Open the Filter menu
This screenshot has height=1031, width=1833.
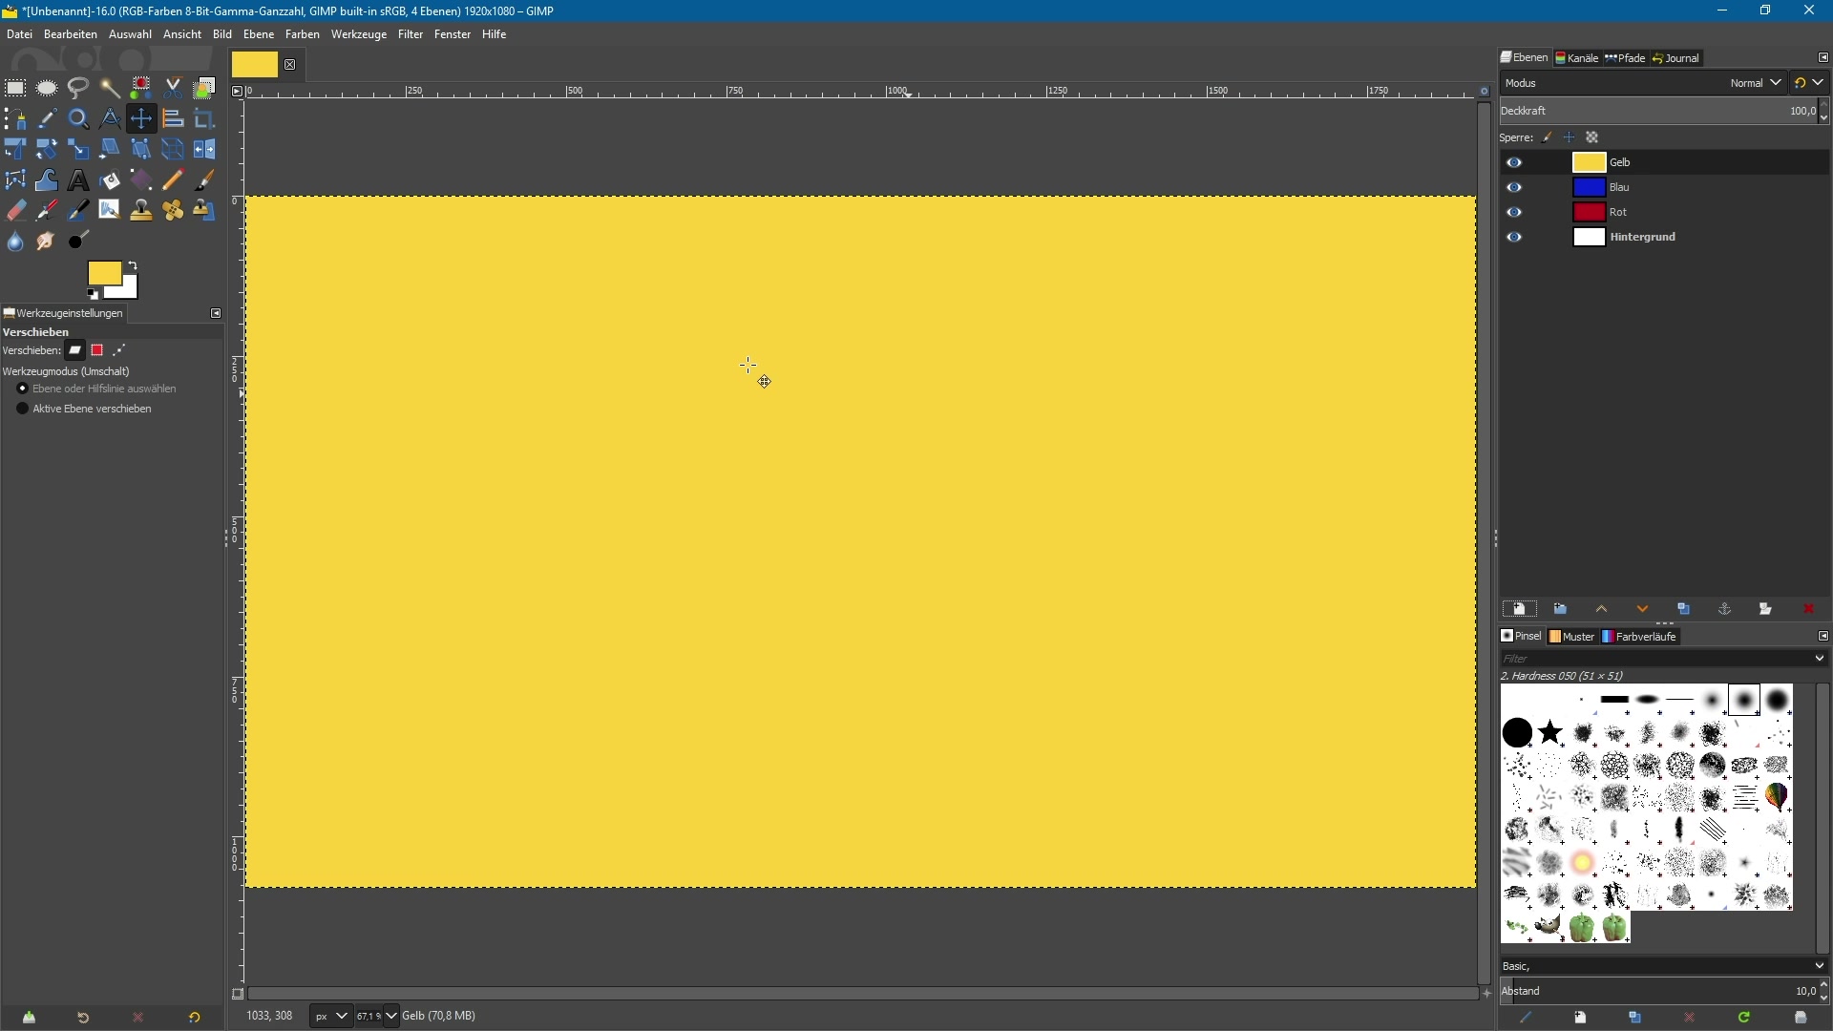tap(411, 34)
